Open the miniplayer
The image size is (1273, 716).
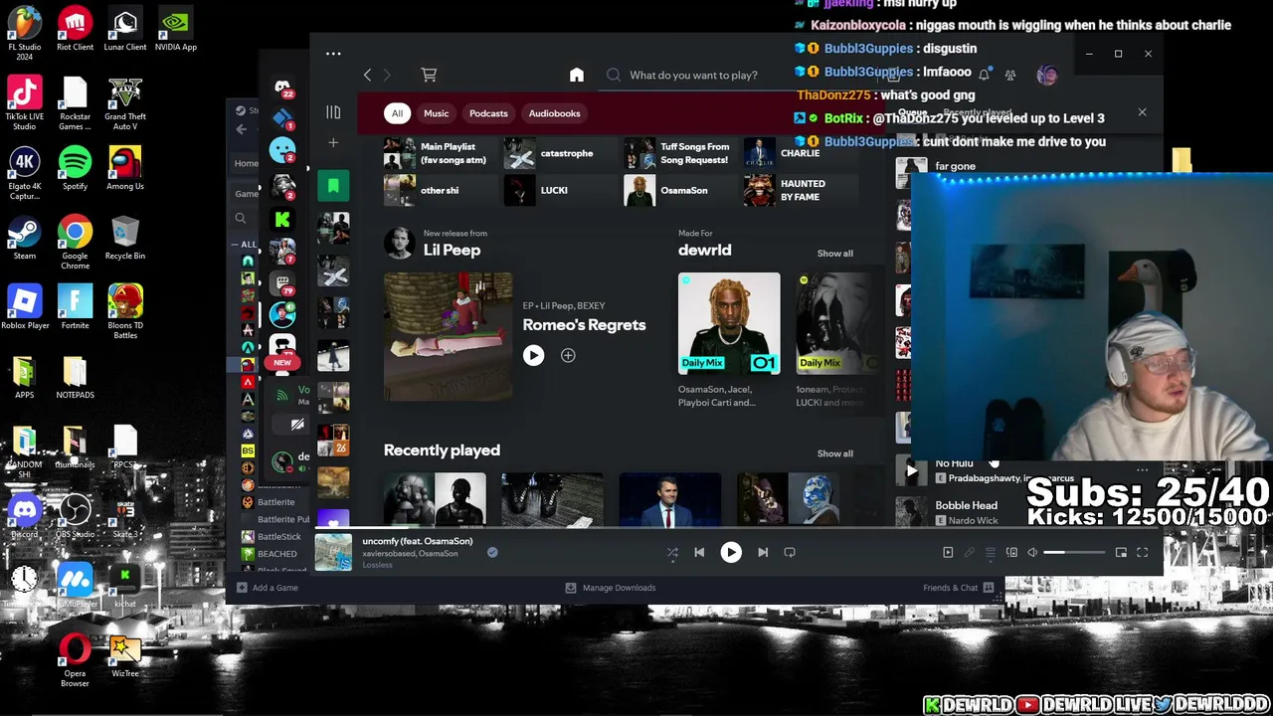click(x=1121, y=552)
